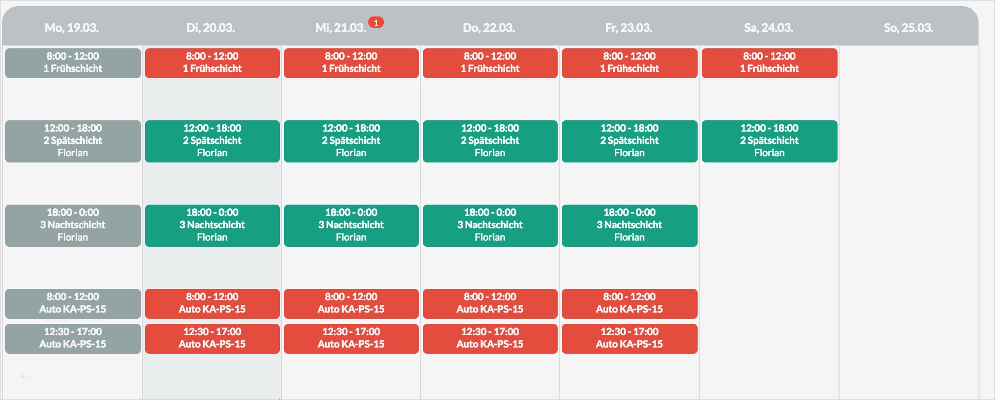Select Saturday's red Frühschicht shift

coord(770,63)
